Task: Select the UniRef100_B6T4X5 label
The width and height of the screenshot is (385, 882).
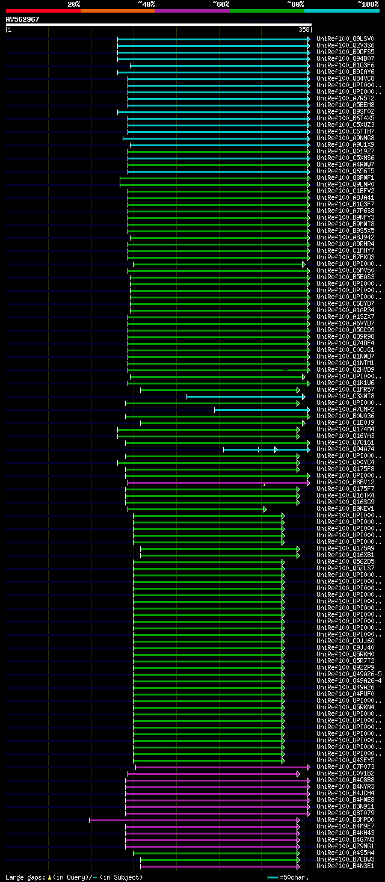Action: (345, 119)
